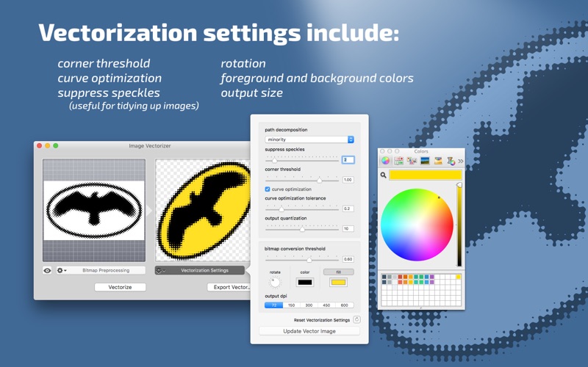Click the rotate dial knob
The width and height of the screenshot is (588, 367).
click(x=275, y=282)
